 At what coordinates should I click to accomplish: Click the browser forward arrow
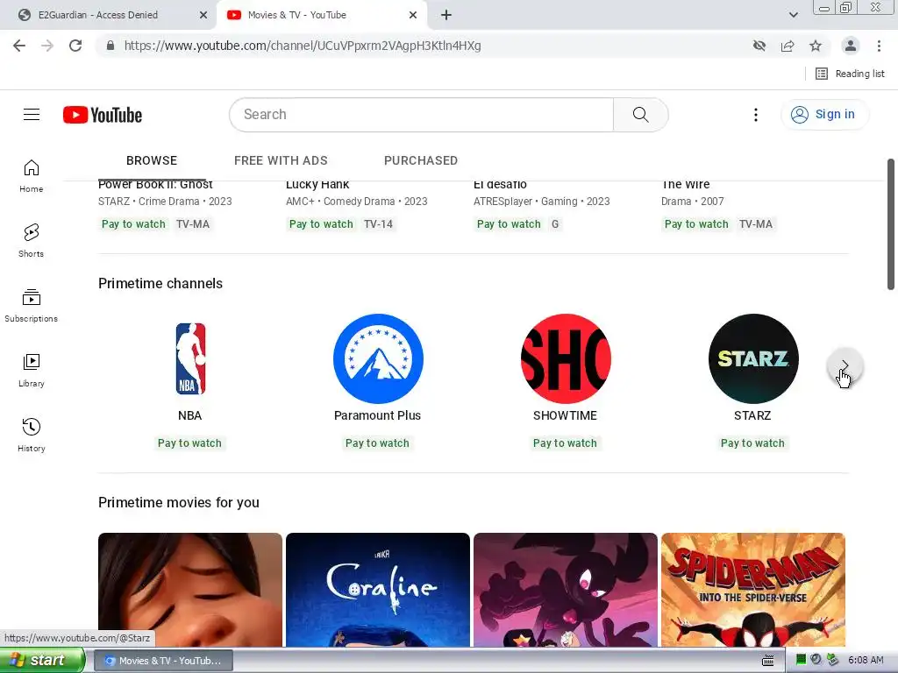(x=47, y=46)
